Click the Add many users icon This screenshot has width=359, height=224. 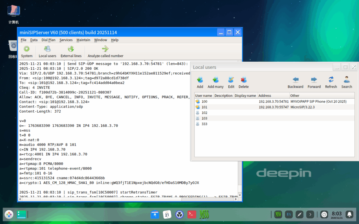pos(215,81)
